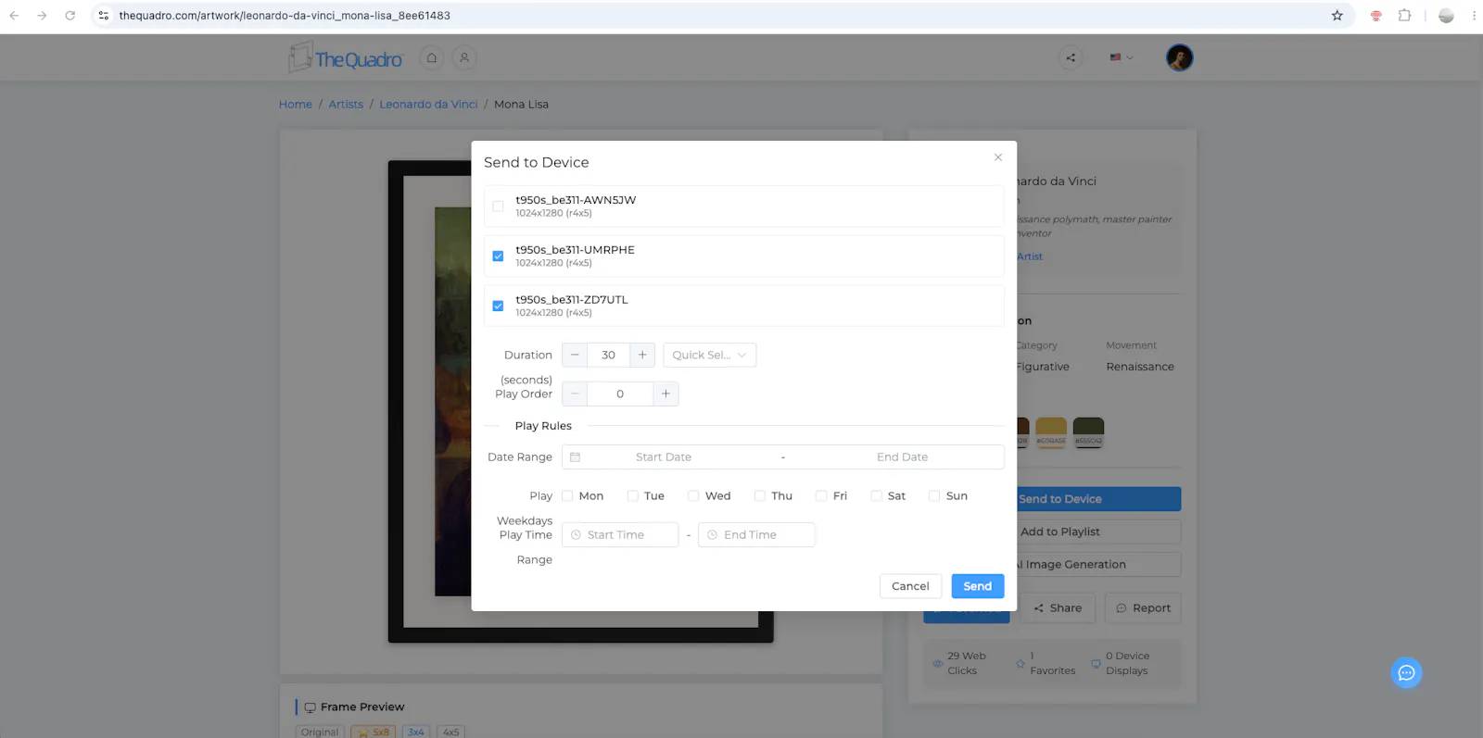
Task: Go to Home breadcrumb link
Action: click(296, 105)
